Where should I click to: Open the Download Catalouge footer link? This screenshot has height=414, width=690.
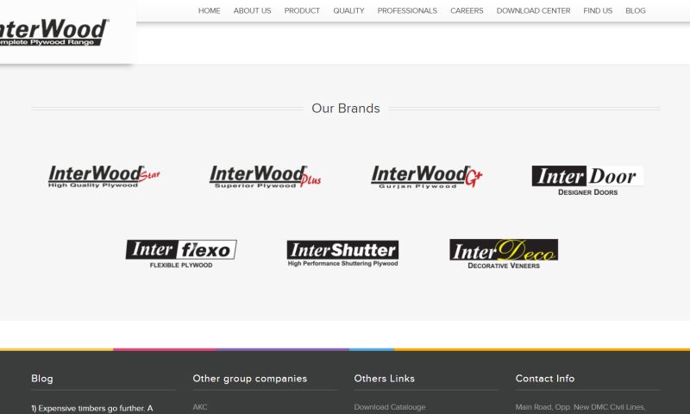pos(389,407)
